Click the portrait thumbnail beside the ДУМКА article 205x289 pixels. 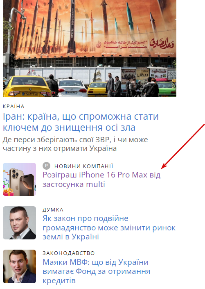tap(19, 223)
